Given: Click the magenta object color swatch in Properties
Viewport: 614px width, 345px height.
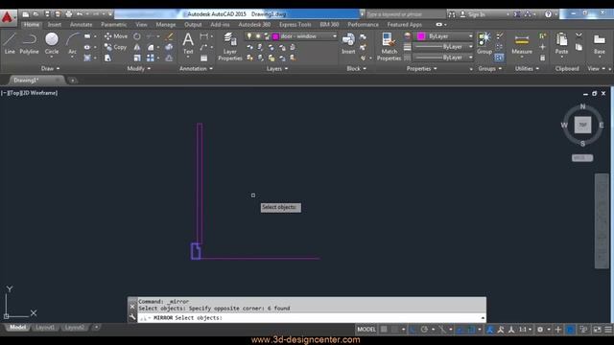Looking at the screenshot, I should pyautogui.click(x=421, y=36).
